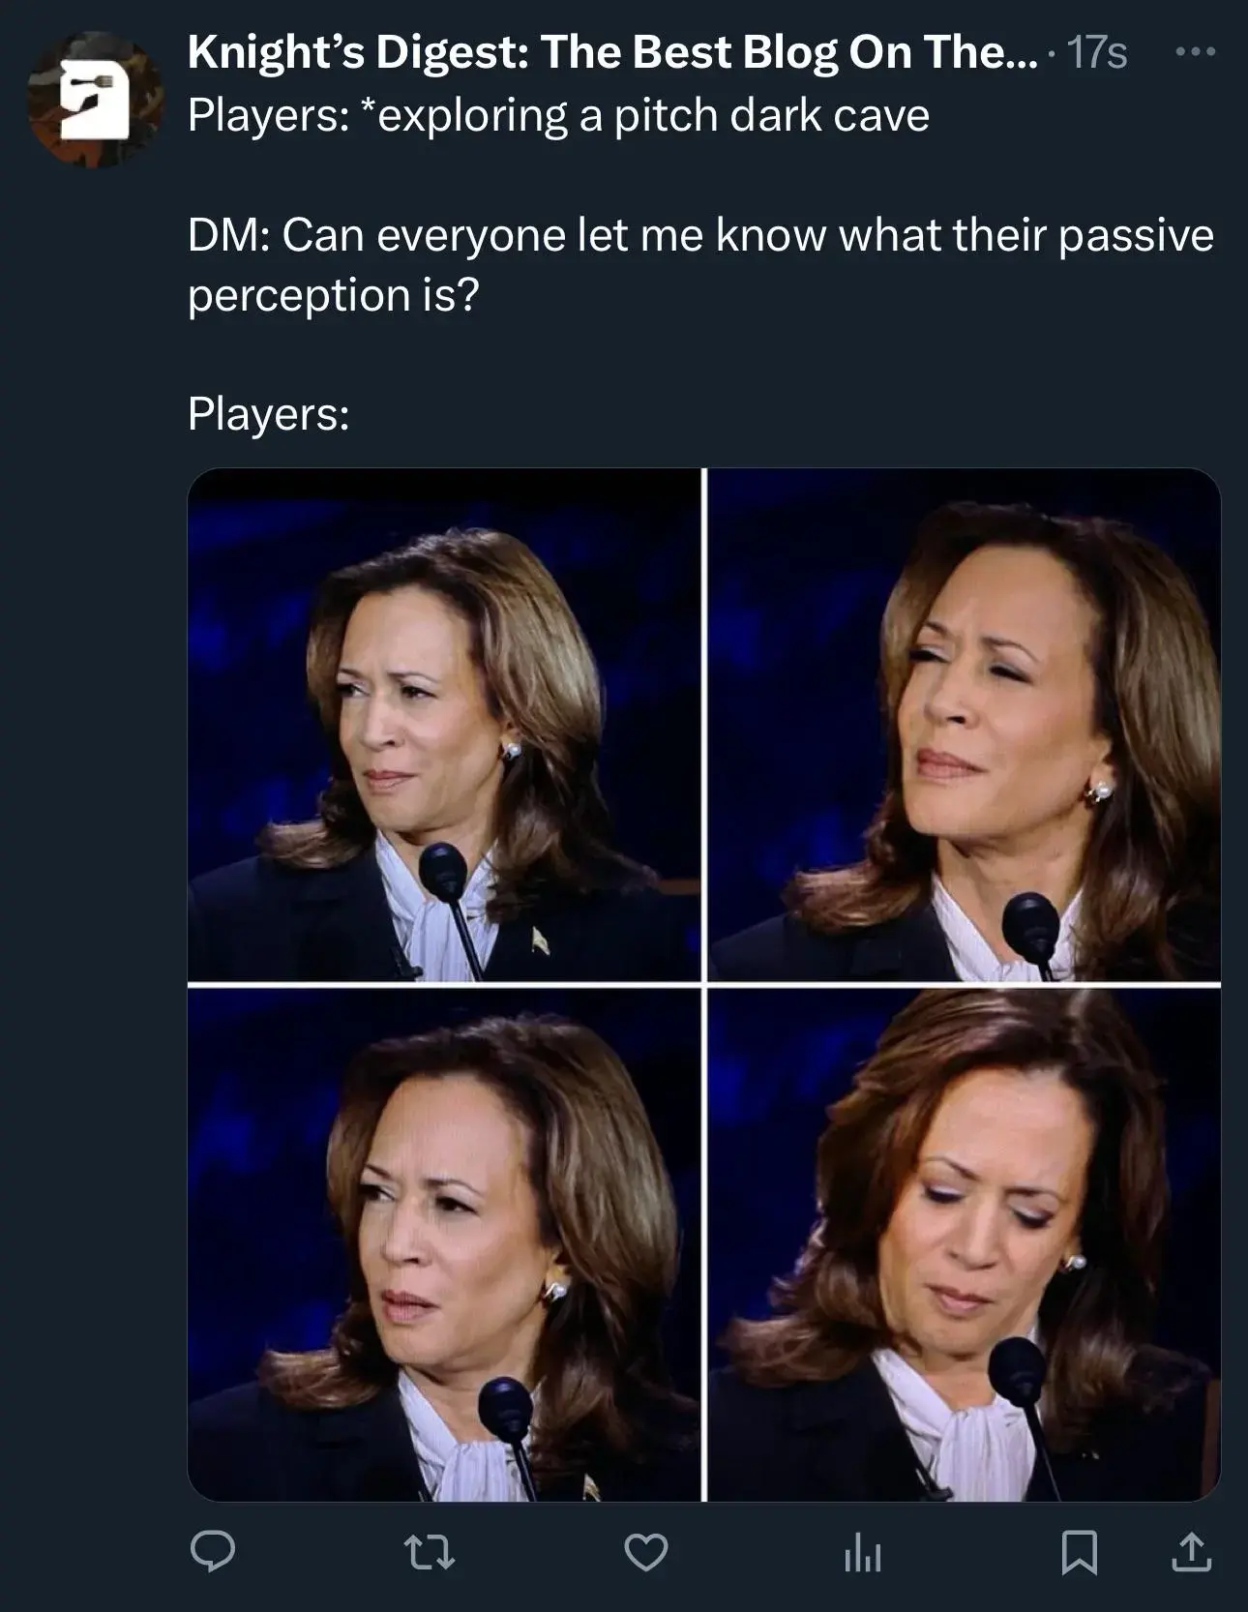Click the "exploring a pitch dark cave" text line

pyautogui.click(x=558, y=115)
